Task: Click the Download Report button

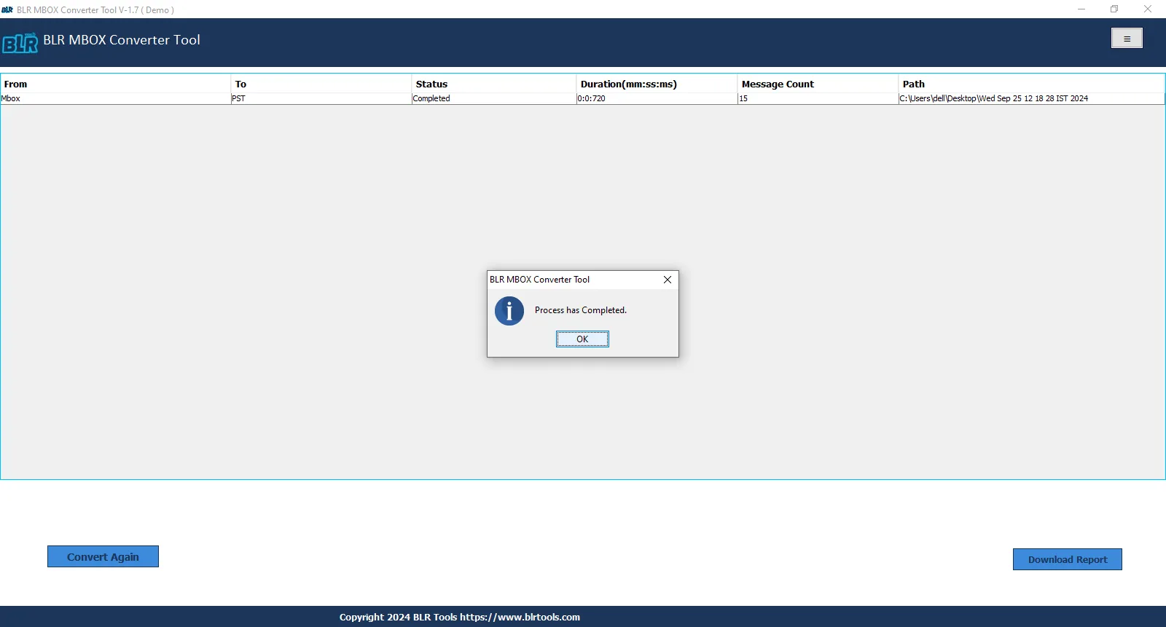Action: [x=1067, y=559]
